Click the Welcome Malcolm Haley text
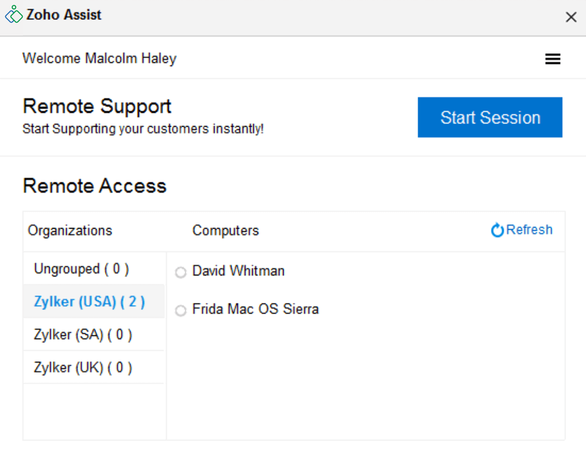The width and height of the screenshot is (586, 459). 99,59
